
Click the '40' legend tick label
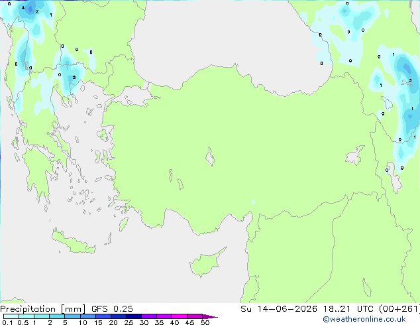(x=174, y=322)
